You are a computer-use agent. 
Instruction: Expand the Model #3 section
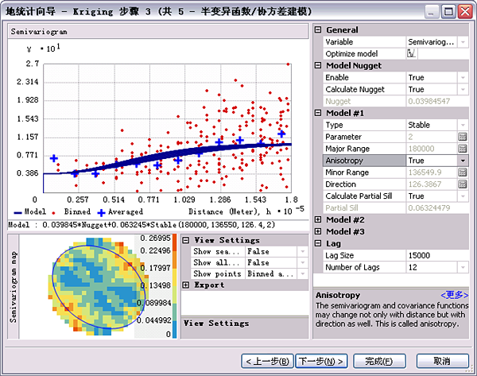[319, 231]
